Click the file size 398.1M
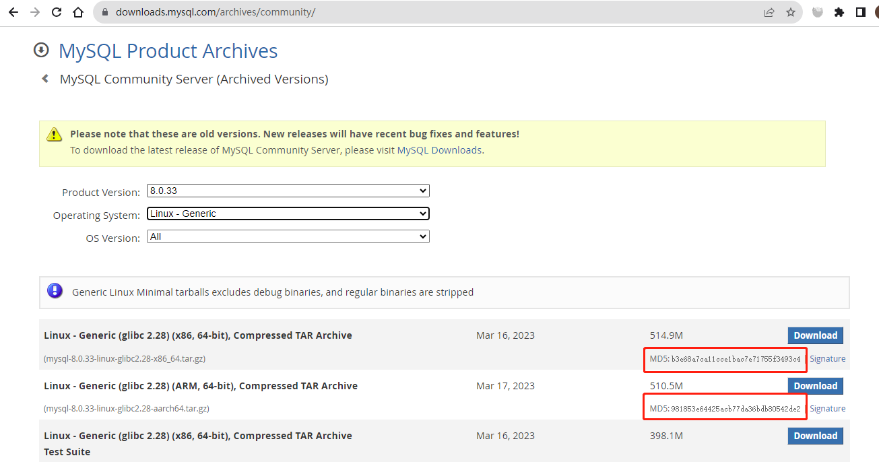The height and width of the screenshot is (462, 879). point(666,436)
